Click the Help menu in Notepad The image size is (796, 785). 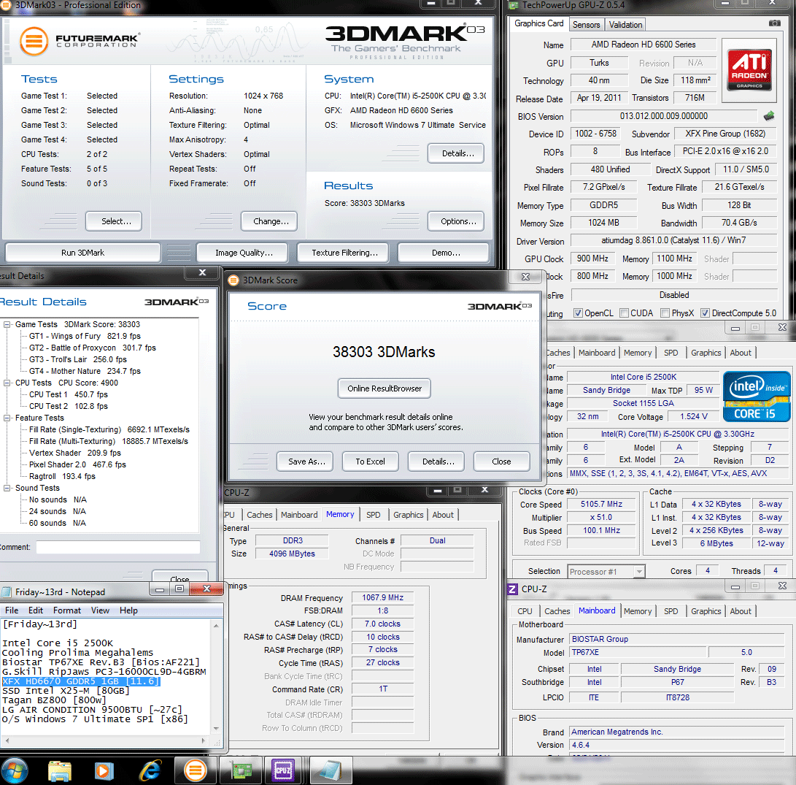click(x=128, y=610)
